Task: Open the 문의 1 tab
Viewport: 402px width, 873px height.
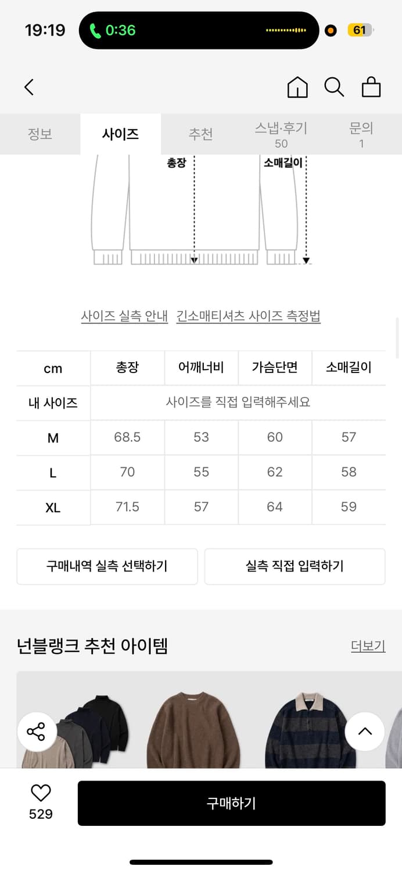Action: point(361,134)
